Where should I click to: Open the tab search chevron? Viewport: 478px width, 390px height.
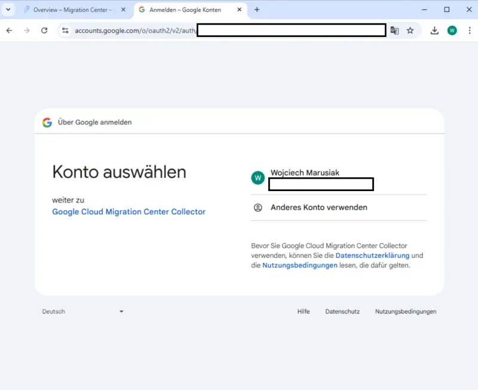[x=8, y=10]
